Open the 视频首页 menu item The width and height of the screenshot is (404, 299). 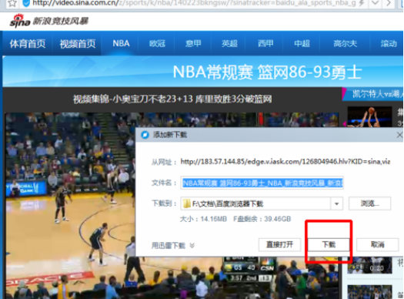(x=78, y=44)
